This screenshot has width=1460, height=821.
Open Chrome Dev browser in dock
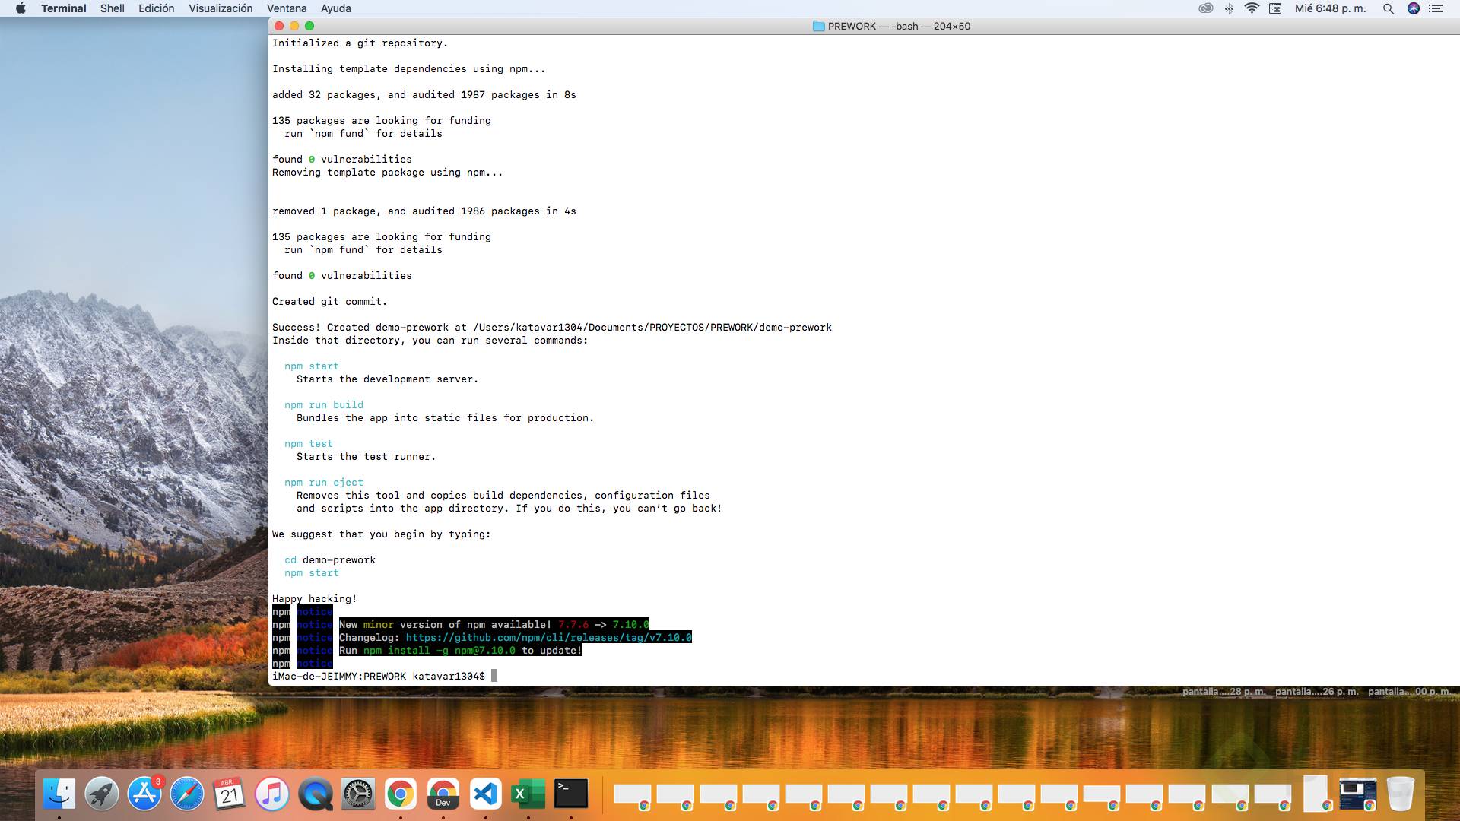443,794
